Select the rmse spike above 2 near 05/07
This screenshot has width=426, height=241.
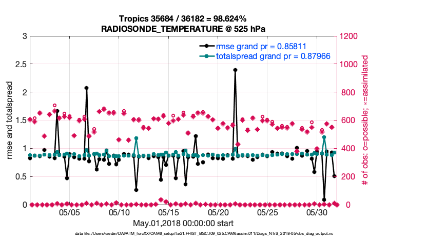pyautogui.click(x=86, y=88)
